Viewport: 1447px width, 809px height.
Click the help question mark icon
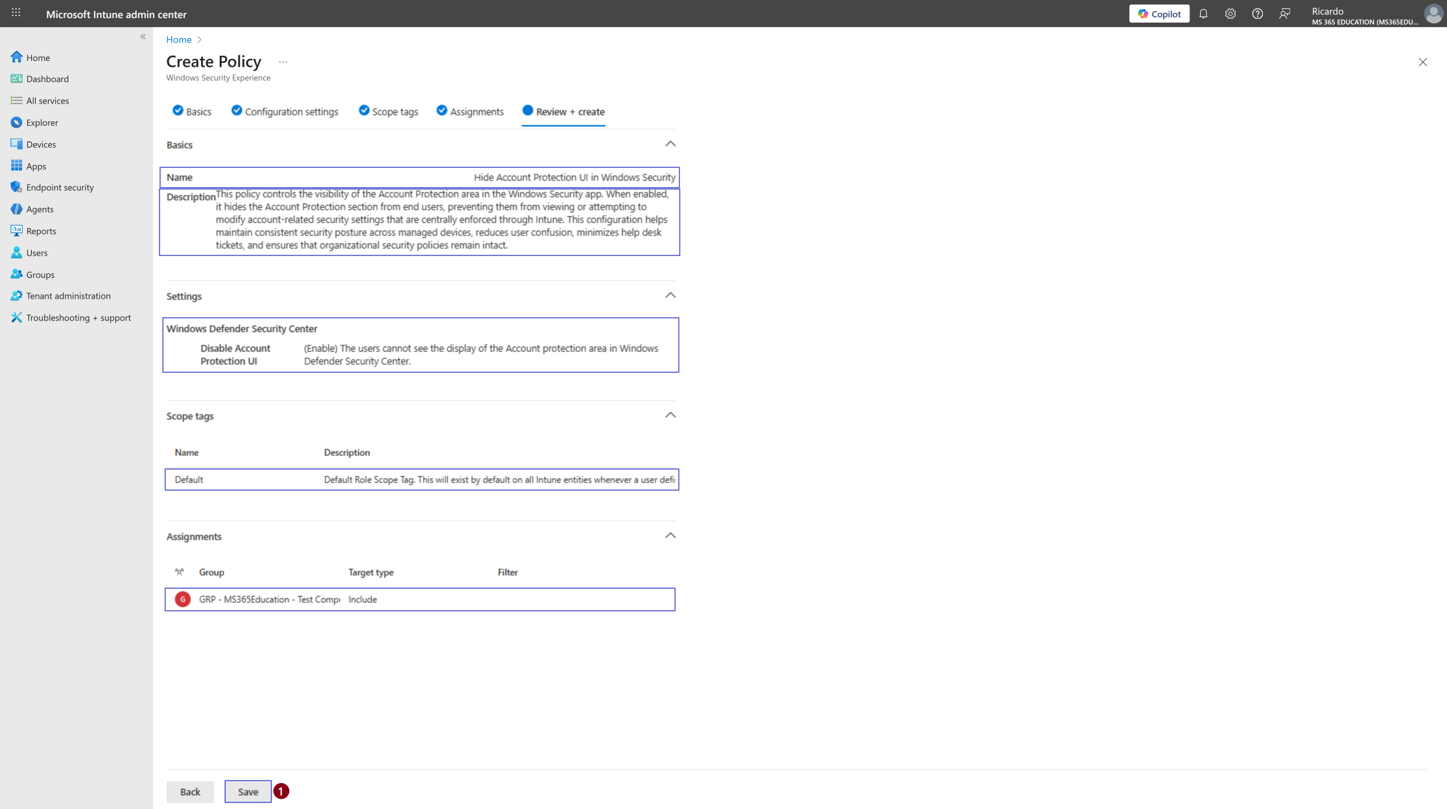click(x=1258, y=14)
